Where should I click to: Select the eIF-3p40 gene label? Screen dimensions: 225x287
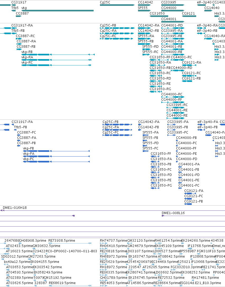coord(204,2)
